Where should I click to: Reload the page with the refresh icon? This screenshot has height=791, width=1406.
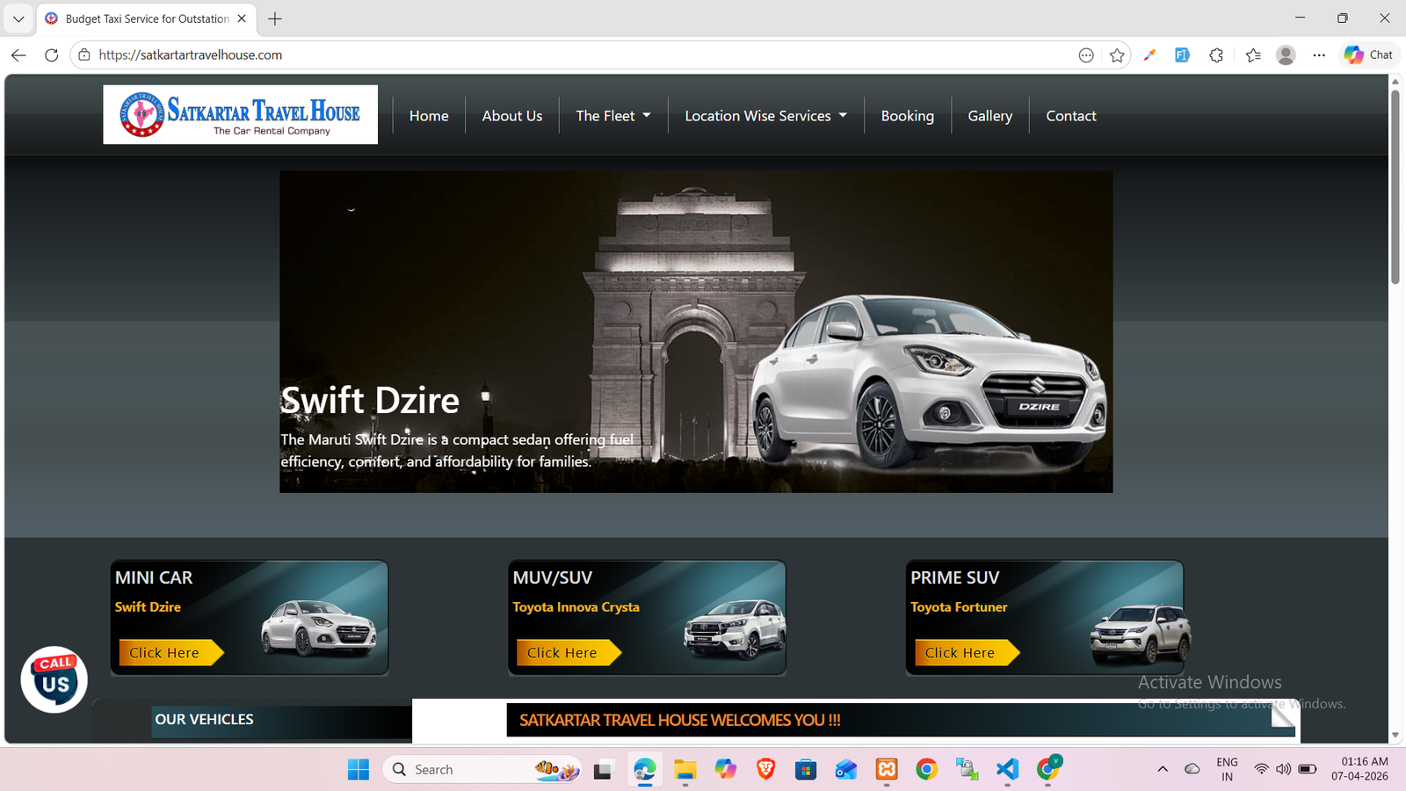(x=52, y=54)
